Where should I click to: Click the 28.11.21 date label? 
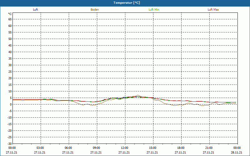[x=237, y=153]
